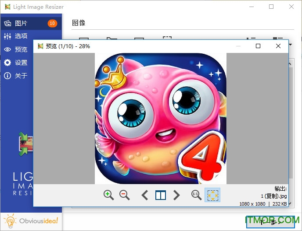
Task: Click the pink fish preview image
Action: 161,119
